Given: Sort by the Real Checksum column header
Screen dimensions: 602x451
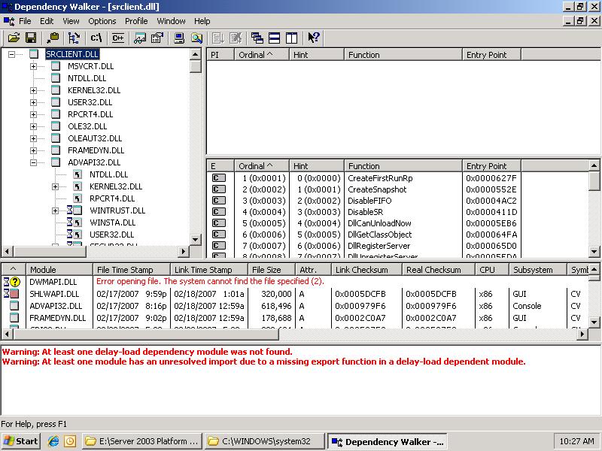Looking at the screenshot, I should point(439,270).
